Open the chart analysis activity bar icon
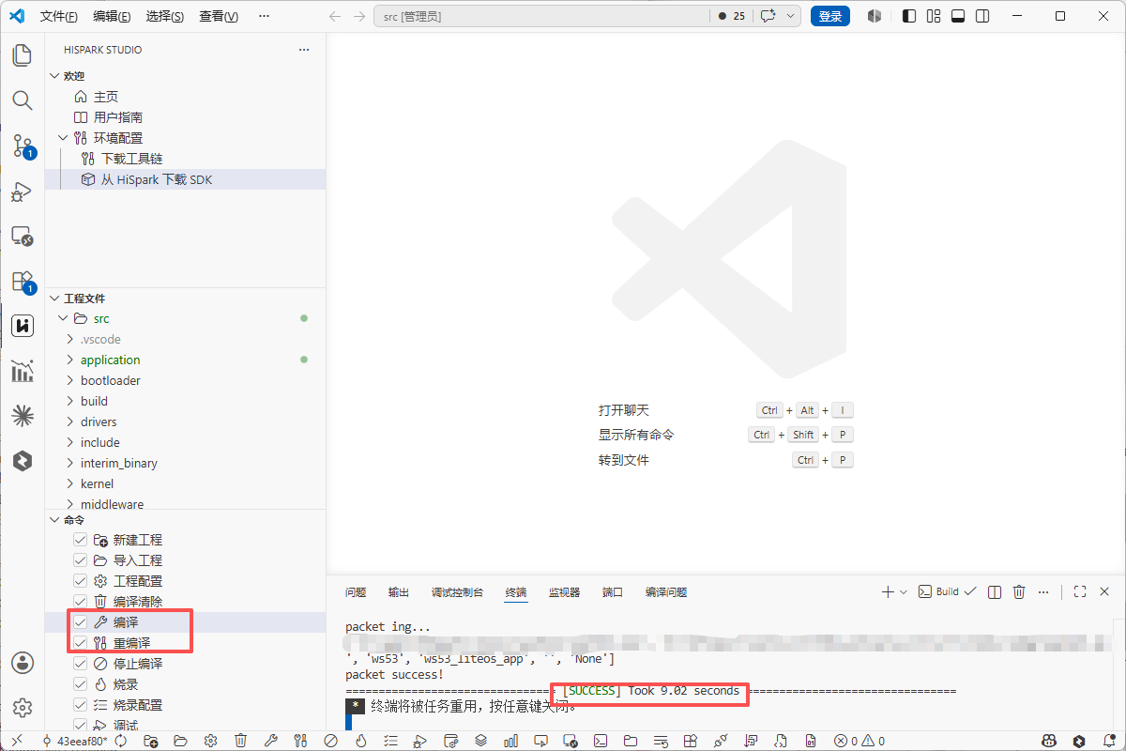 (x=23, y=371)
